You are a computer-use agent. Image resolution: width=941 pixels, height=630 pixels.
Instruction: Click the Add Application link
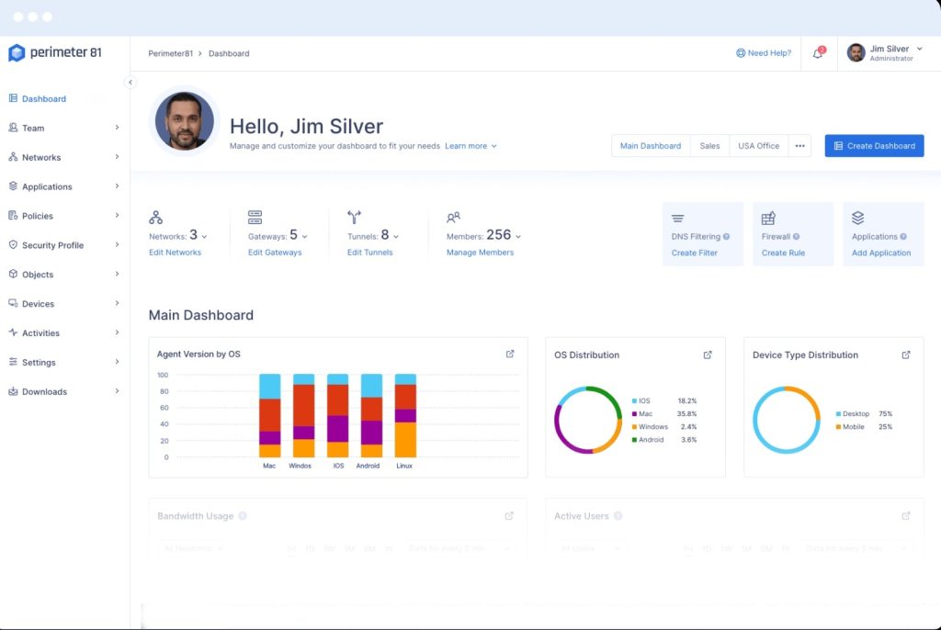pos(881,253)
